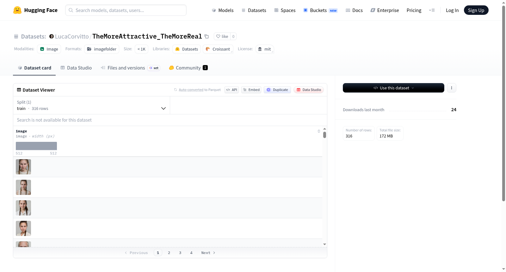Sort the image column using sort arrows
The image size is (506, 272).
pyautogui.click(x=319, y=131)
